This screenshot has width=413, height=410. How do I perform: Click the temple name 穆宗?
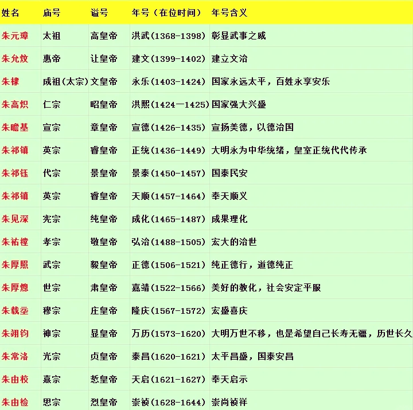point(52,310)
